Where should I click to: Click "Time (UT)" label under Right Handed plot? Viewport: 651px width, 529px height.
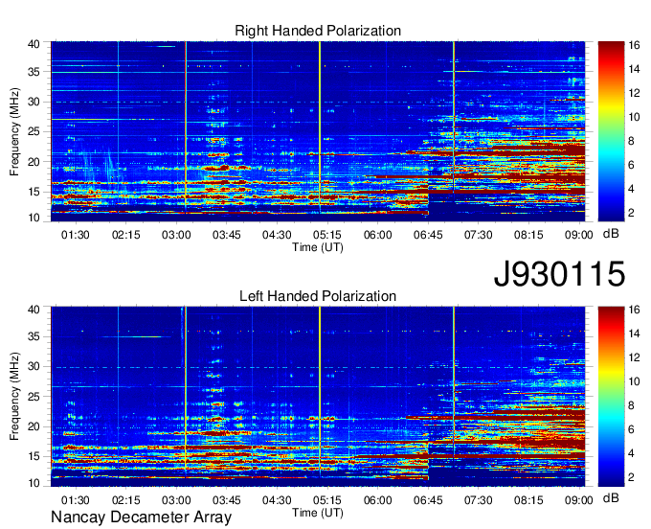pyautogui.click(x=318, y=247)
